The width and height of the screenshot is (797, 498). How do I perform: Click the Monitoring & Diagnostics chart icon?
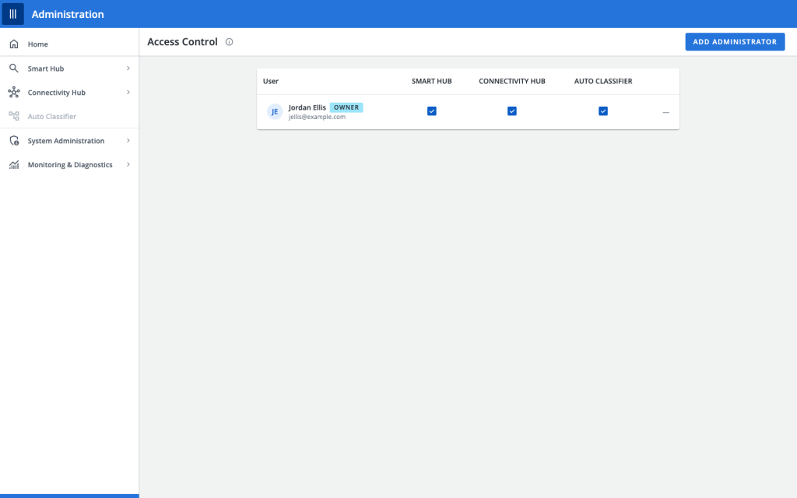click(x=14, y=165)
